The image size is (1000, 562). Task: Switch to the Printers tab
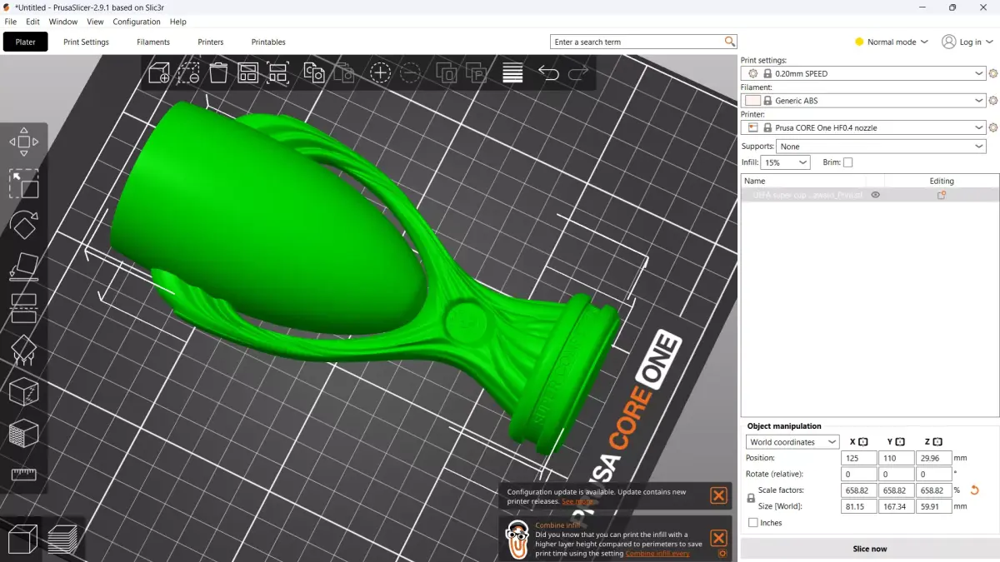(x=211, y=42)
